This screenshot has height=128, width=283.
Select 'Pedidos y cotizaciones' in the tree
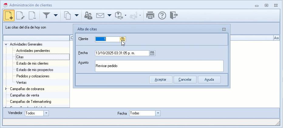(33, 76)
